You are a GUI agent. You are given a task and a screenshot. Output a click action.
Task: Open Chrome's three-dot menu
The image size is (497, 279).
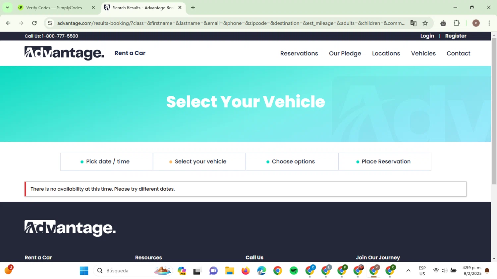[x=489, y=23]
